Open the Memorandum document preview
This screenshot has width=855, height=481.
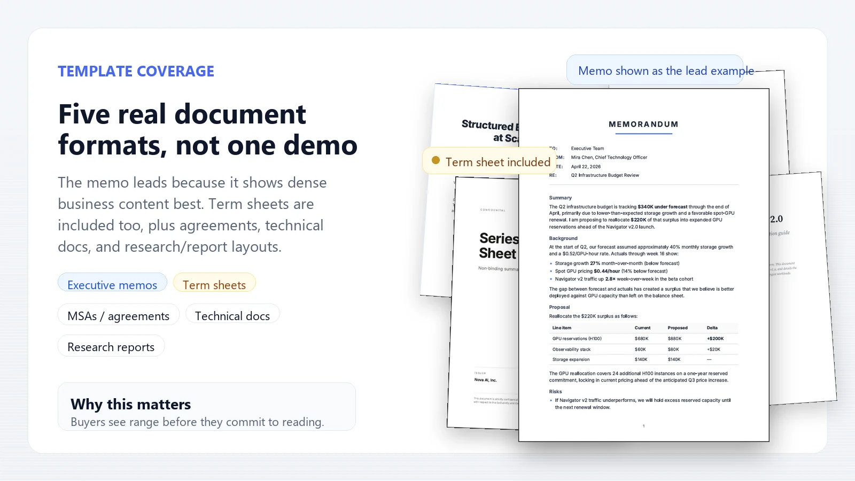coord(643,265)
